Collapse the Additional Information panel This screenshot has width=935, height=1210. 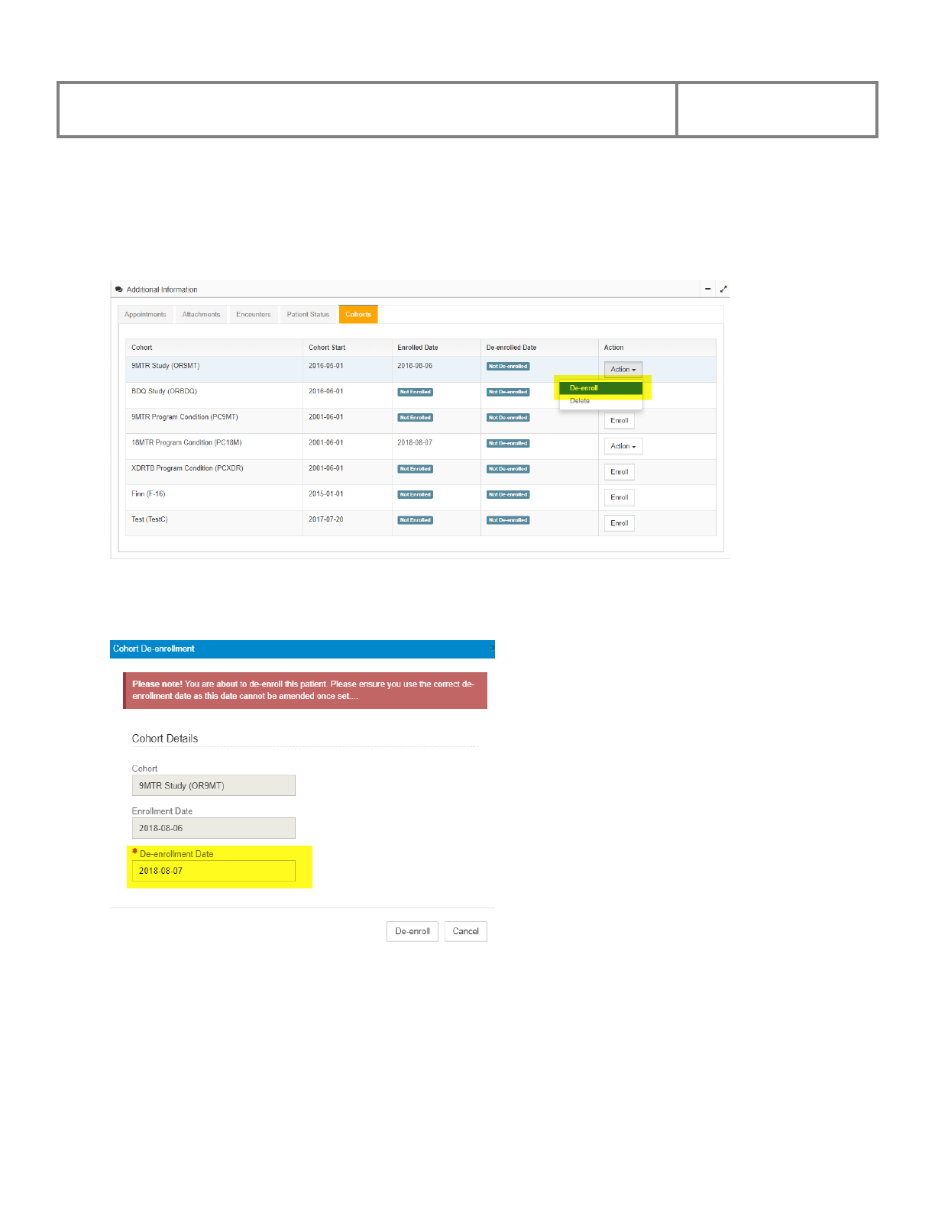point(708,290)
